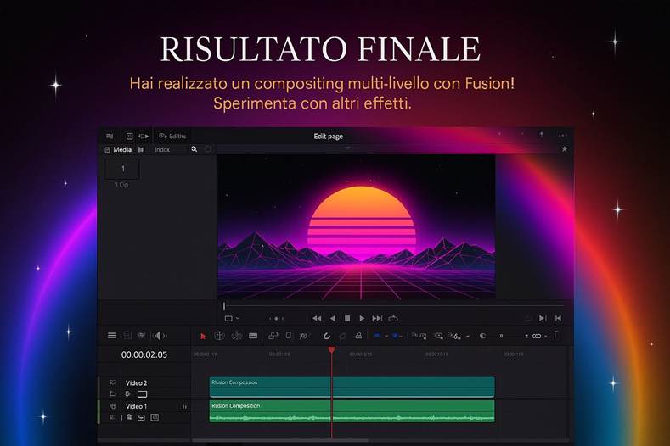Click the zoom magnifier icon in the timeline toolbar
Viewport: 670px width, 446px height.
tap(438, 336)
